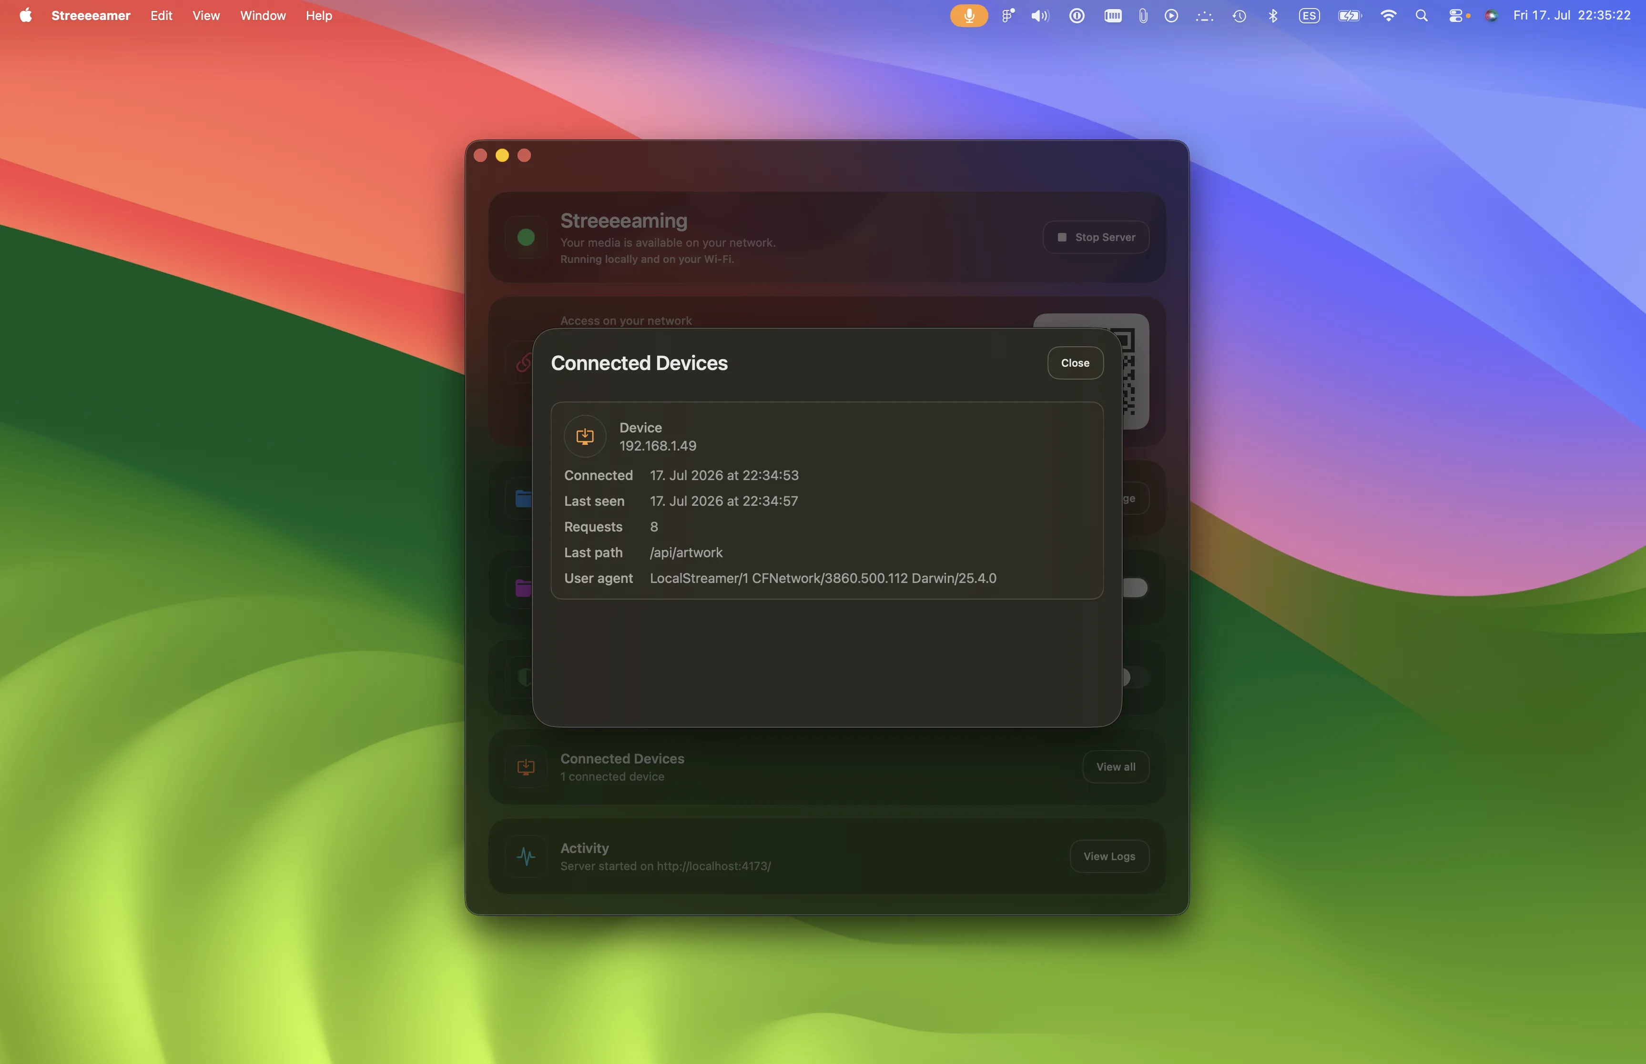Open Time Machine menu bar icon
This screenshot has width=1646, height=1064.
point(1239,15)
